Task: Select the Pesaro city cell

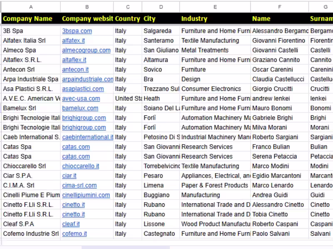Action: [x=154, y=176]
